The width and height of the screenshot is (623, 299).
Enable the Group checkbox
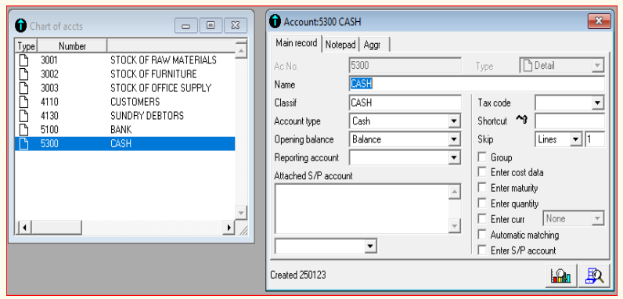tap(482, 157)
